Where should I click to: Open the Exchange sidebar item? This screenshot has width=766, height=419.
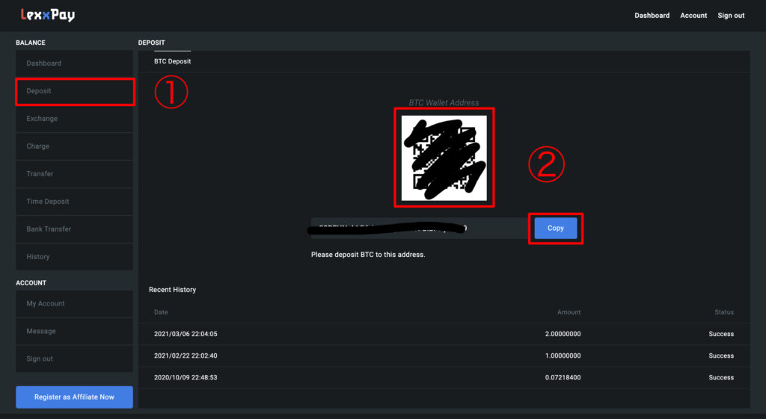coord(74,119)
